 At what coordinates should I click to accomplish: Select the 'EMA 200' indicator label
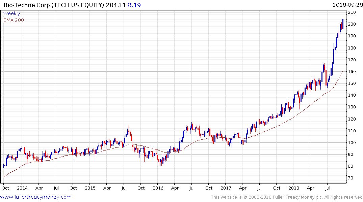[x=14, y=20]
